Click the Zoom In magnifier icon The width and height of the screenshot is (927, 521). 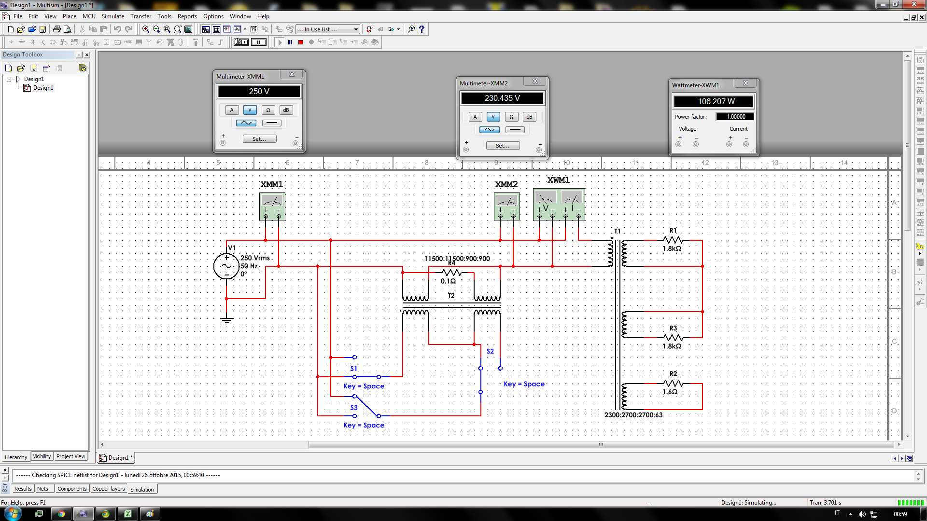145,29
